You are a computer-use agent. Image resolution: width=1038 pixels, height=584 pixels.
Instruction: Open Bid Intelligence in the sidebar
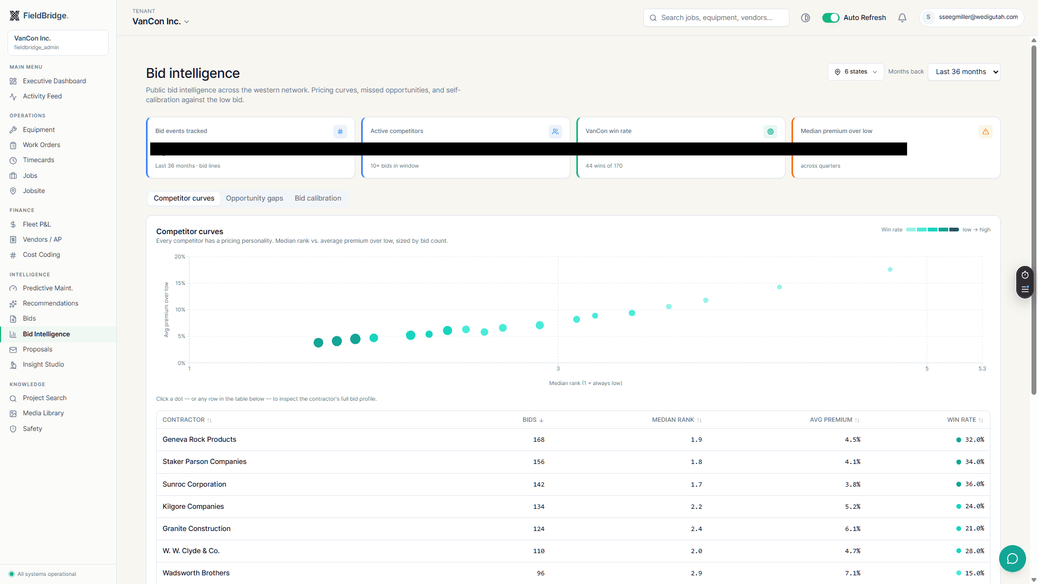point(58,334)
